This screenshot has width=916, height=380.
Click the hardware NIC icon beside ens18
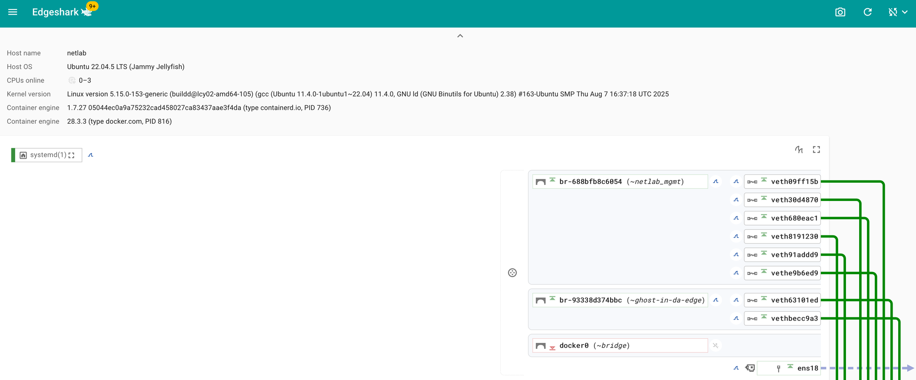750,368
